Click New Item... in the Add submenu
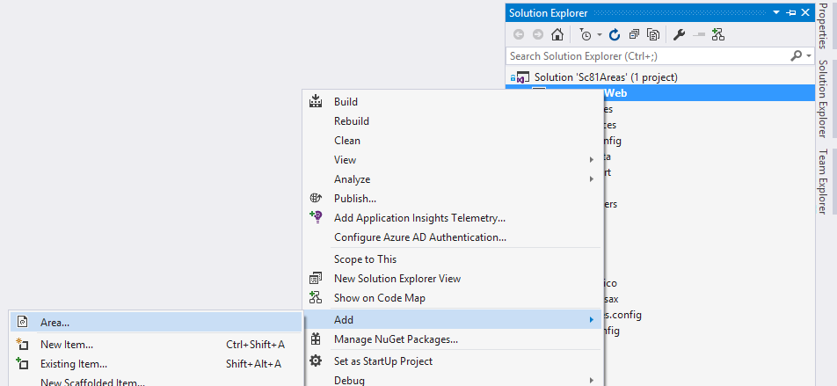Viewport: 837px width, 386px height. pos(66,345)
